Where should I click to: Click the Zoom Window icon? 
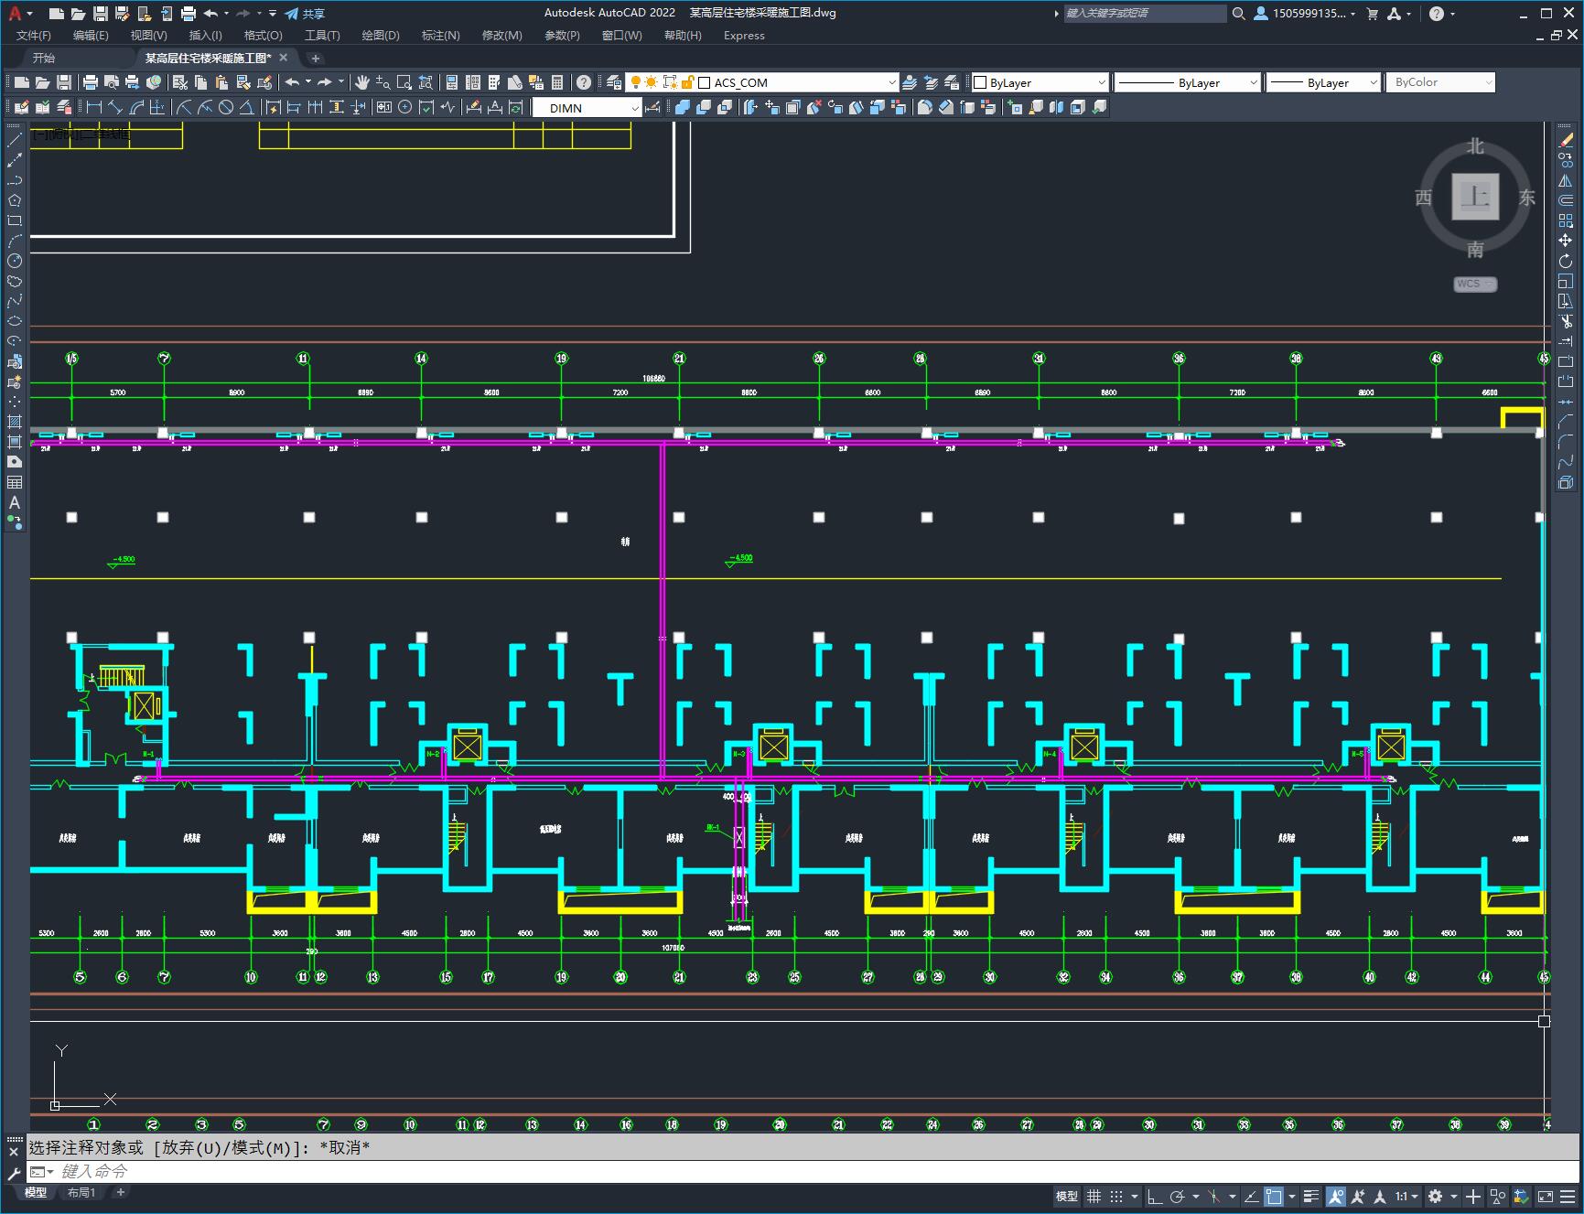click(404, 82)
